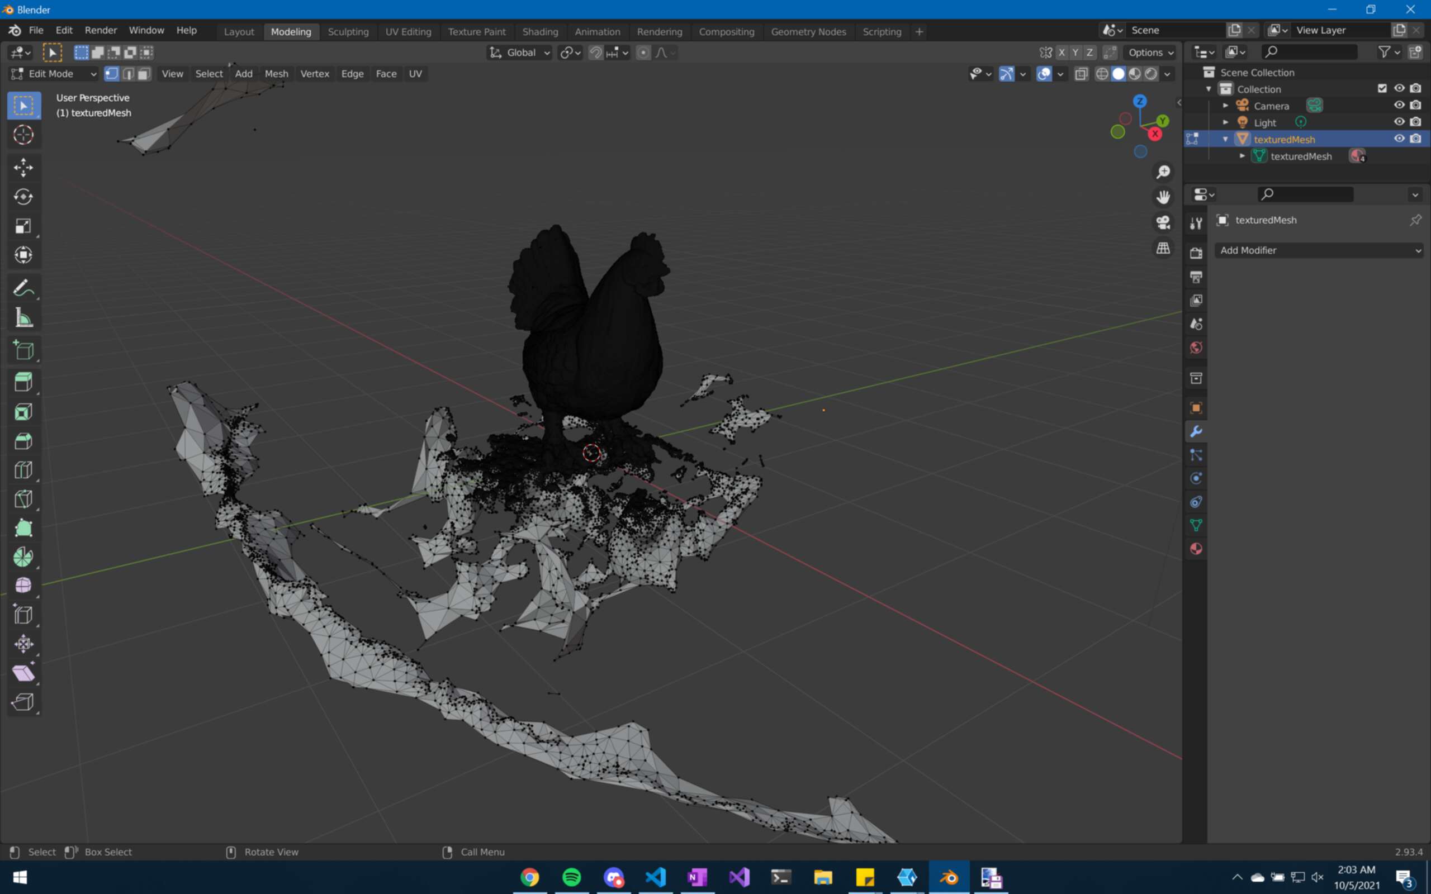
Task: Switch to wireframe shading
Action: (1102, 74)
